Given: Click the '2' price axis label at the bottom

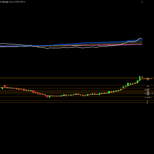Looking at the screenshot, I should tap(147, 103).
